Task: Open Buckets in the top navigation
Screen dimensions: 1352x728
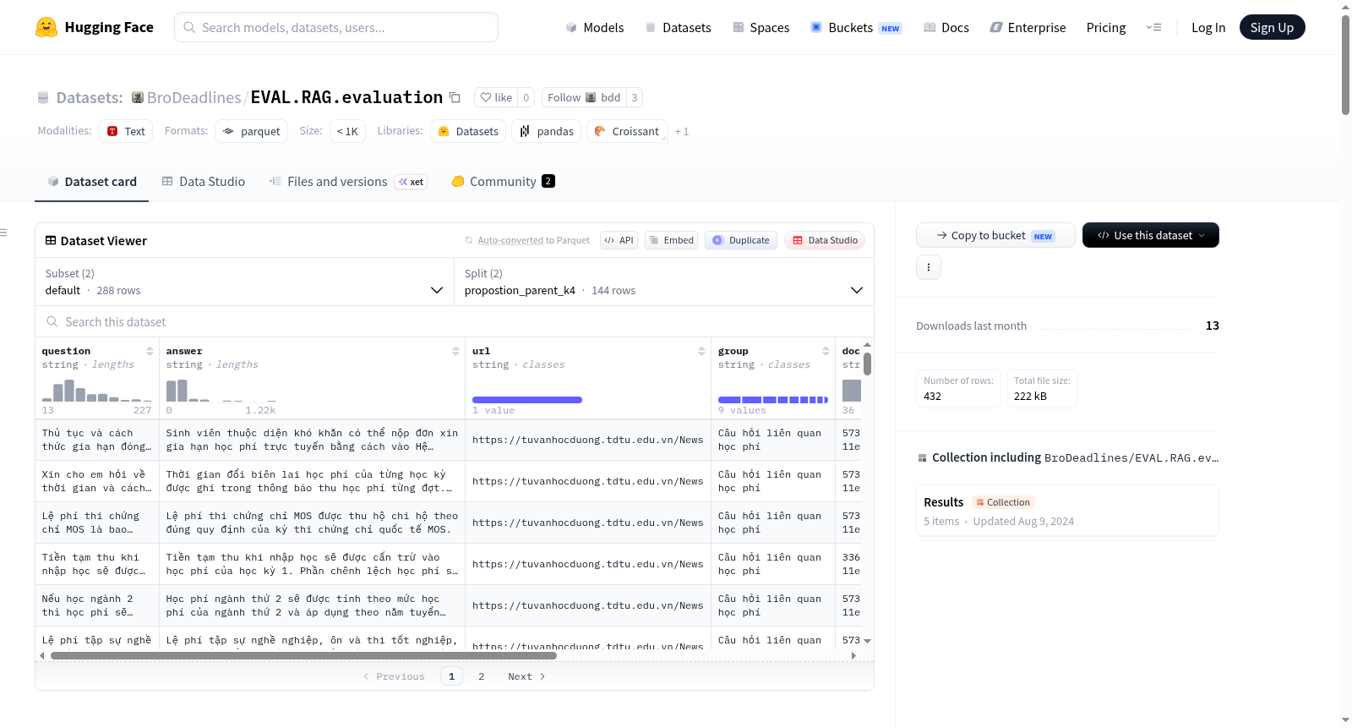Action: [856, 27]
